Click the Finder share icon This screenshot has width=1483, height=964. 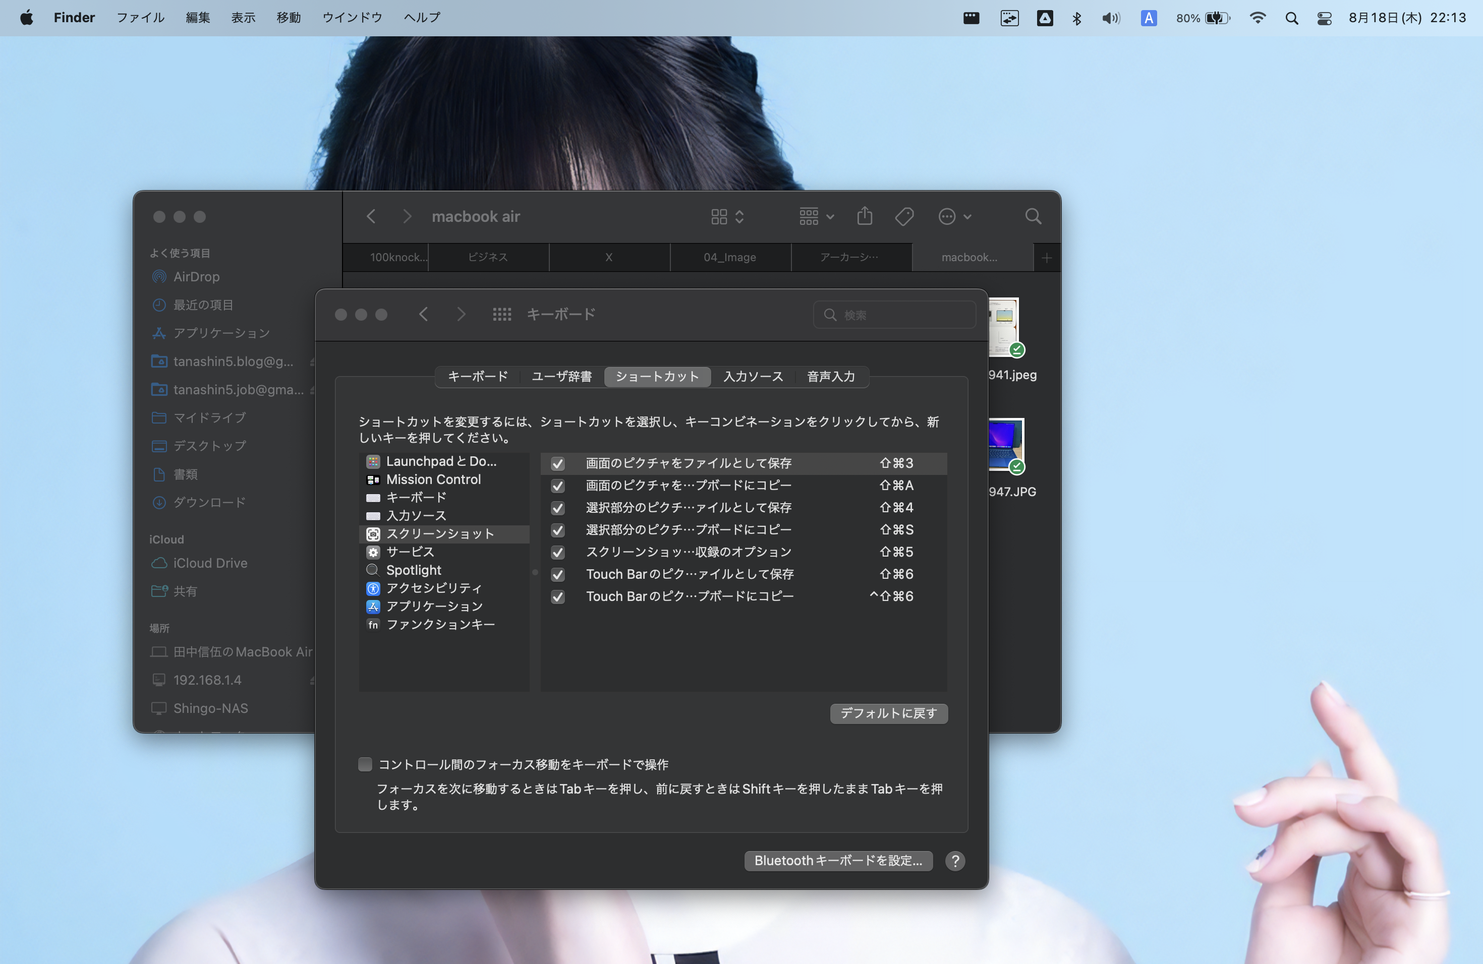tap(864, 216)
